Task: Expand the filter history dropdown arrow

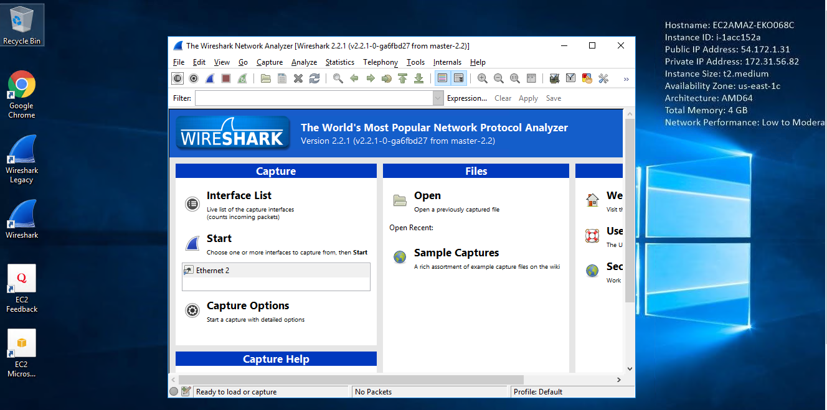Action: [438, 98]
